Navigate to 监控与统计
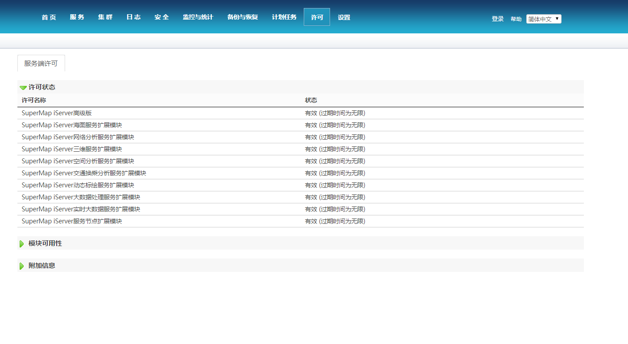This screenshot has width=628, height=344. 198,17
